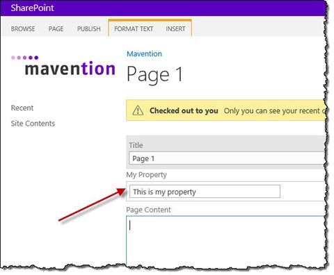Switch to the PAGE ribbon tab

click(56, 28)
